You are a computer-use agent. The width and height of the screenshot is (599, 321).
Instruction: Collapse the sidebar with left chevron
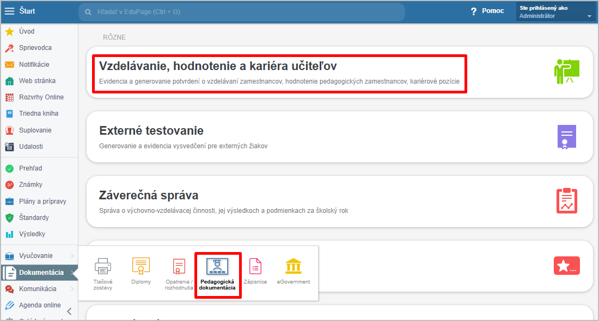(x=69, y=311)
